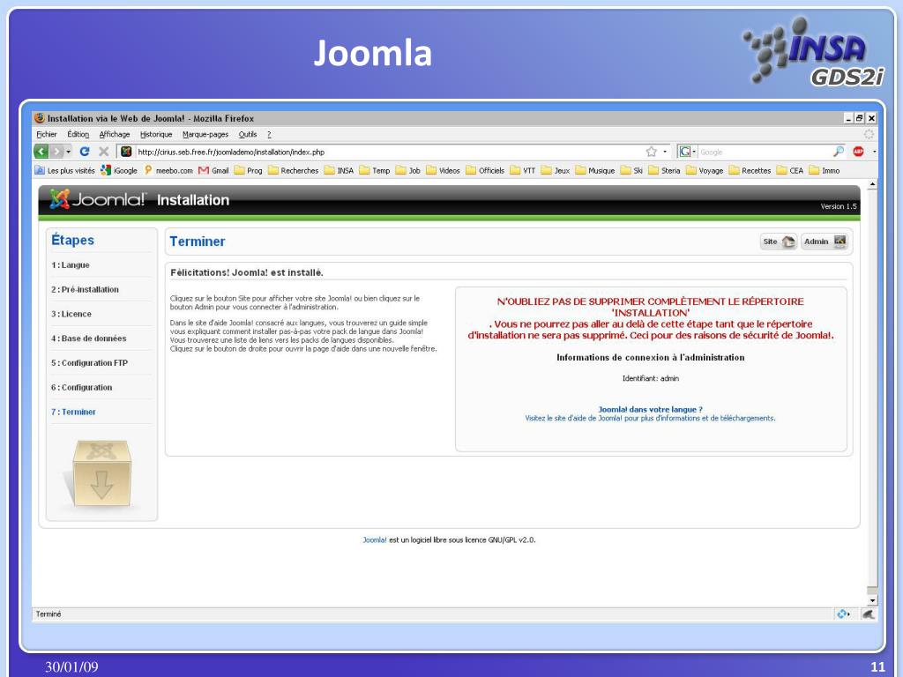Screen dimensions: 903x677
Task: Open the Videos bookmarks folder
Action: tap(443, 170)
